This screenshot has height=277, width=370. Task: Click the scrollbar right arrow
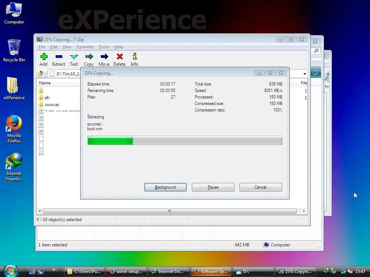pyautogui.click(x=304, y=211)
